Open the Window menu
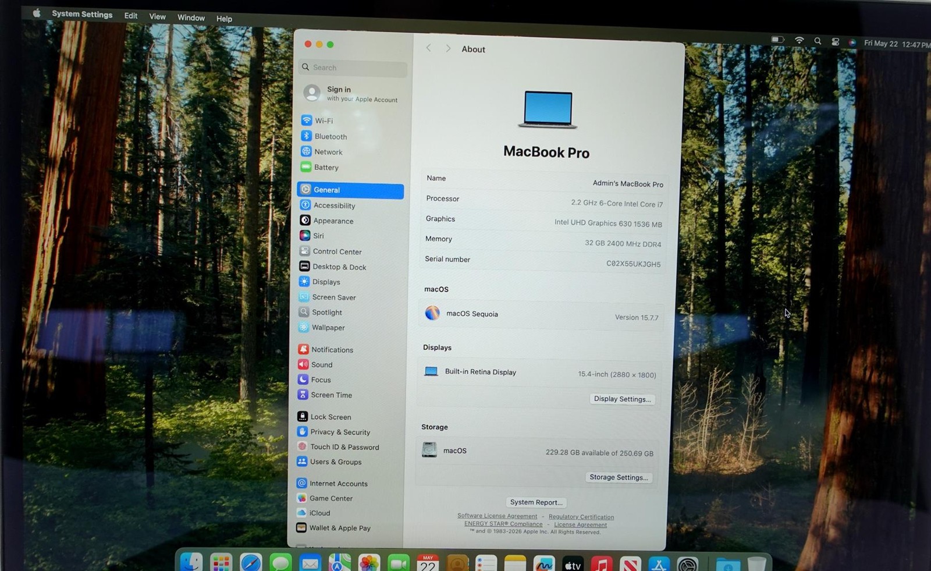Screen dimensions: 931x571 (x=191, y=17)
